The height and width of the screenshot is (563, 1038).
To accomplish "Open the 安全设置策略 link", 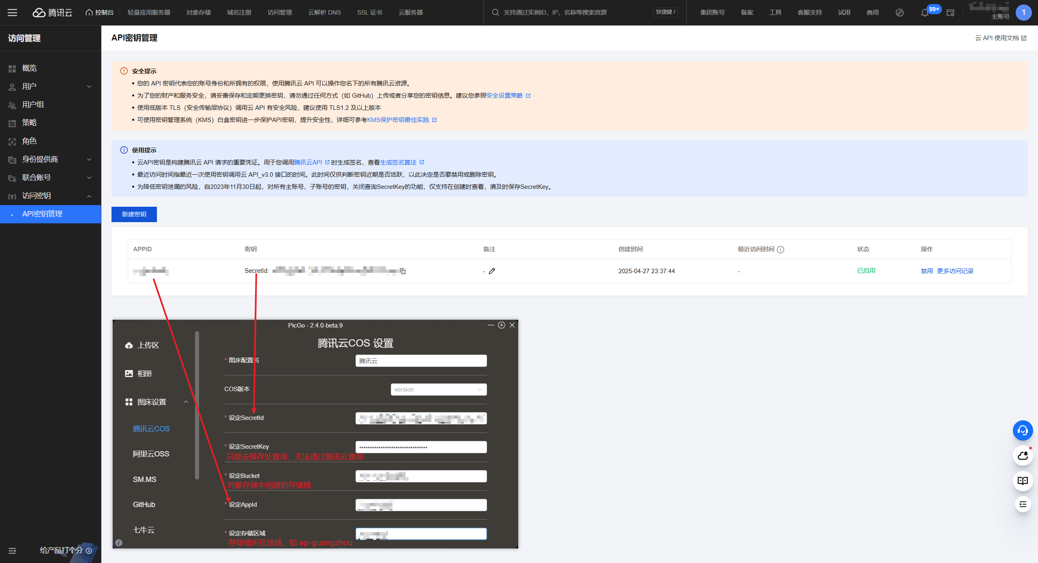I will tap(508, 96).
